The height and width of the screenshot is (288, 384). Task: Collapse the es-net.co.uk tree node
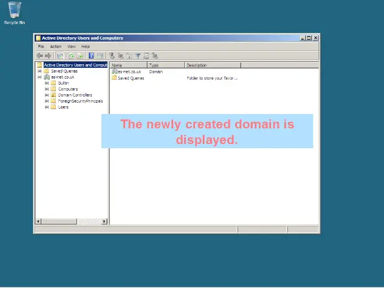tap(40, 77)
